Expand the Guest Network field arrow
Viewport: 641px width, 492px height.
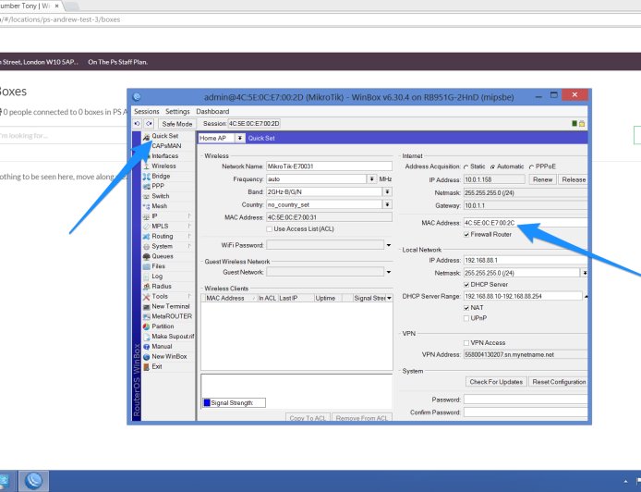[388, 272]
